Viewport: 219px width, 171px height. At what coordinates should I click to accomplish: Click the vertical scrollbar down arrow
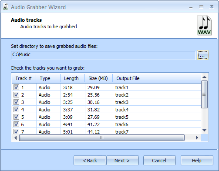click(x=205, y=131)
